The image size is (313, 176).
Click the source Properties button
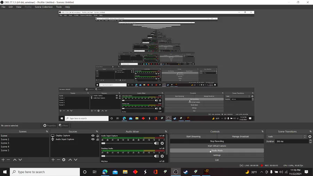(x=49, y=126)
